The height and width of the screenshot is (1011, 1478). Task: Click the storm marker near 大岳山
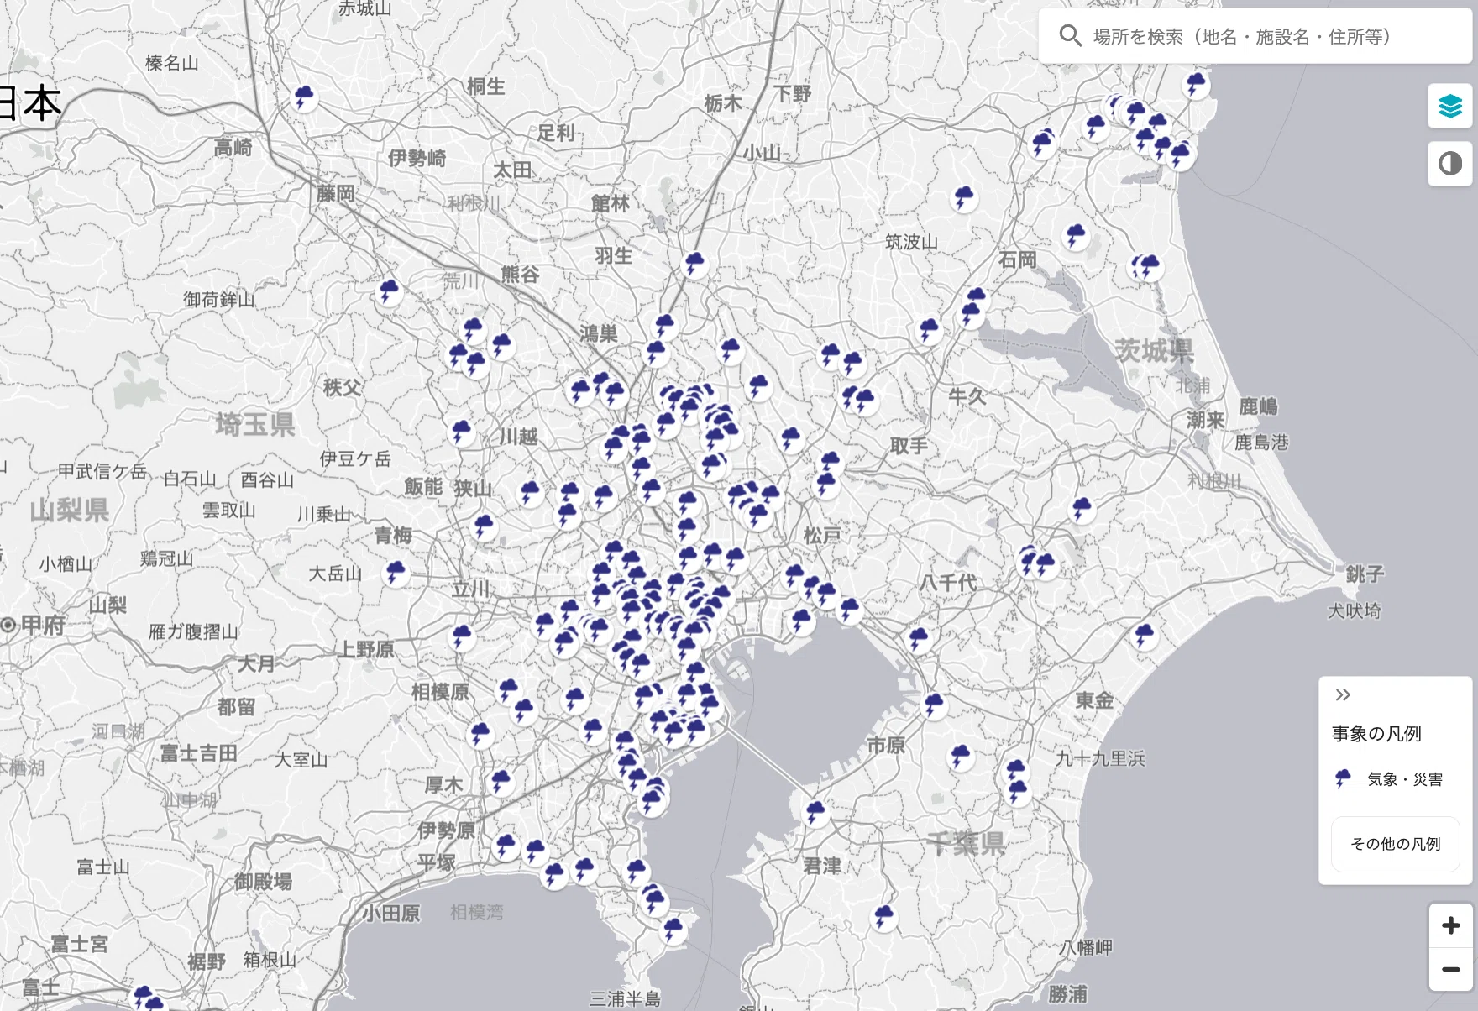coord(396,574)
